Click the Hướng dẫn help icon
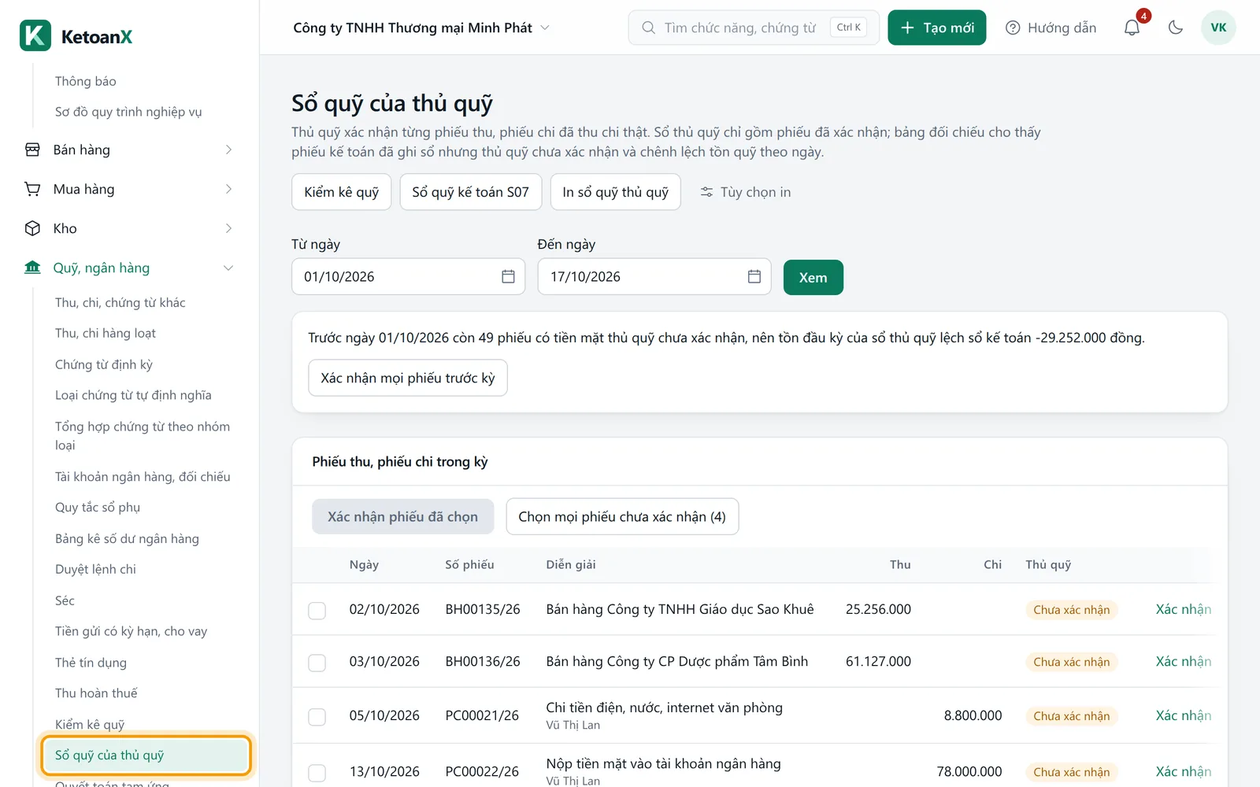Image resolution: width=1260 pixels, height=787 pixels. [1013, 28]
